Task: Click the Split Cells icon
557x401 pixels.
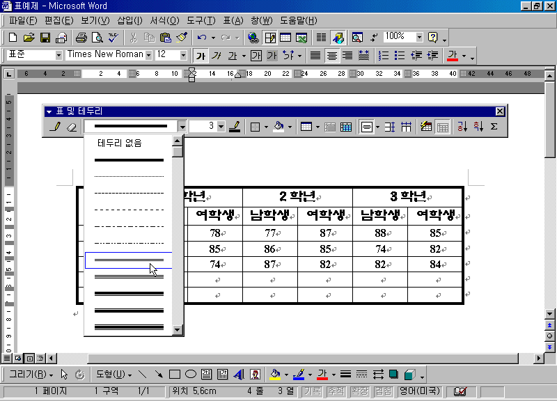Action: click(x=346, y=127)
